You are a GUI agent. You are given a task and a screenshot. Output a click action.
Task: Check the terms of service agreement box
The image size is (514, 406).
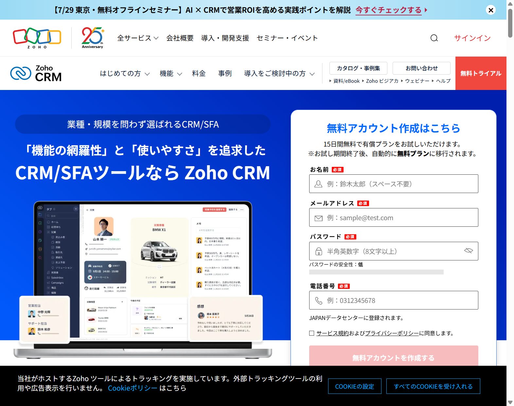point(311,333)
